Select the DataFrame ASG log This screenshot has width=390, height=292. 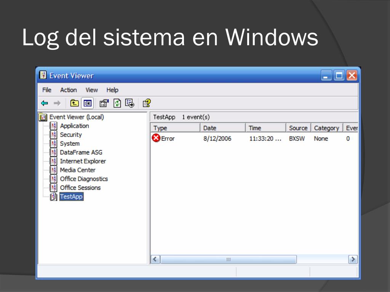(81, 152)
